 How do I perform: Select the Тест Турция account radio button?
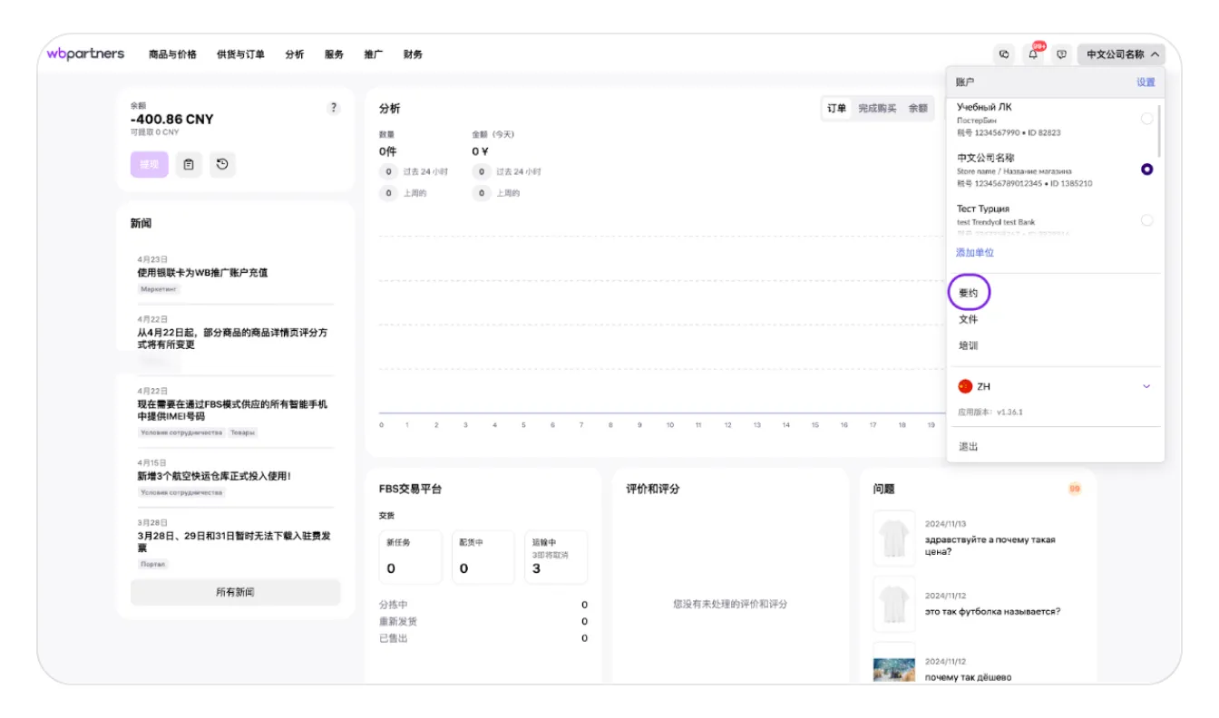(1148, 219)
